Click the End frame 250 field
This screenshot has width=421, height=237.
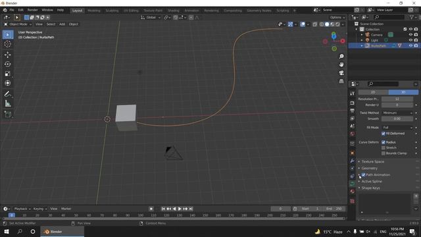tap(334, 209)
